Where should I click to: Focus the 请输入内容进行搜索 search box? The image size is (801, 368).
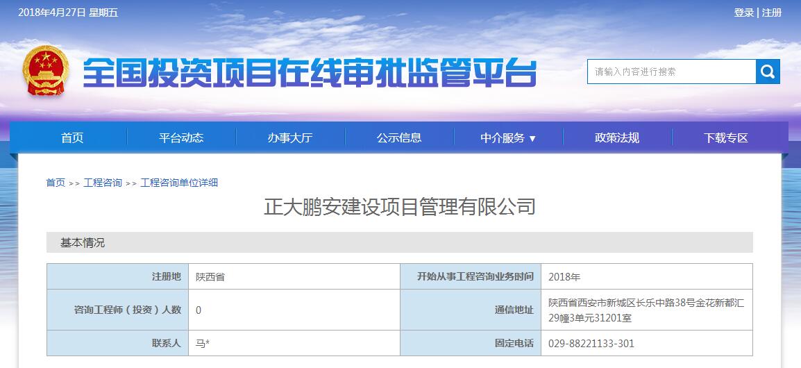[671, 72]
